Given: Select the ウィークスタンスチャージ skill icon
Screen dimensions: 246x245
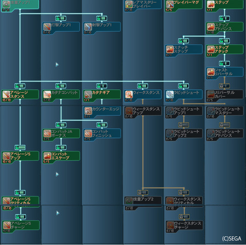Looking at the screenshot, I should point(170,225).
